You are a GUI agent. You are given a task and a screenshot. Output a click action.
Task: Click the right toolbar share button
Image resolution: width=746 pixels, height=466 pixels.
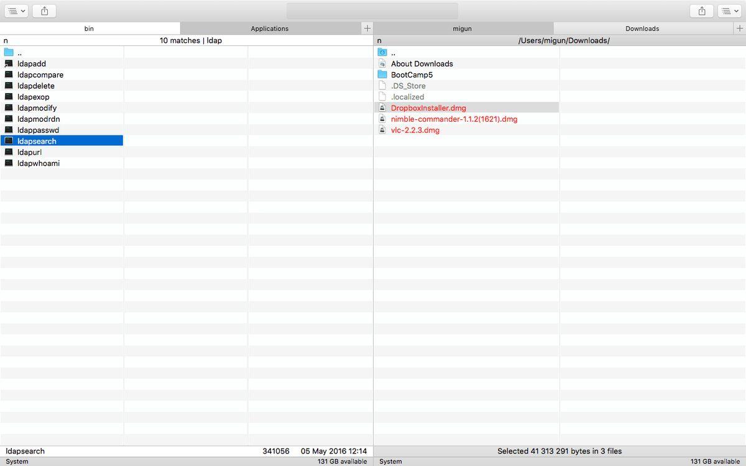coord(701,11)
